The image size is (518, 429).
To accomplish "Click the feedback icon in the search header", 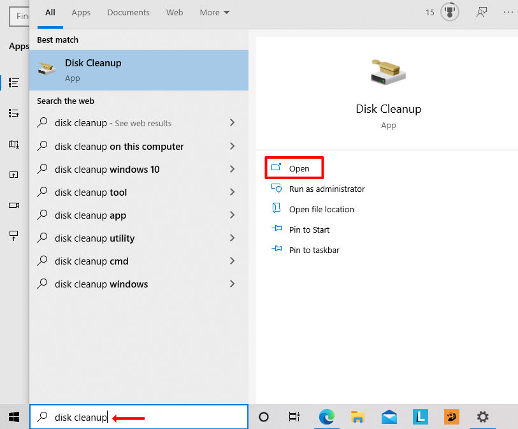I will (481, 12).
